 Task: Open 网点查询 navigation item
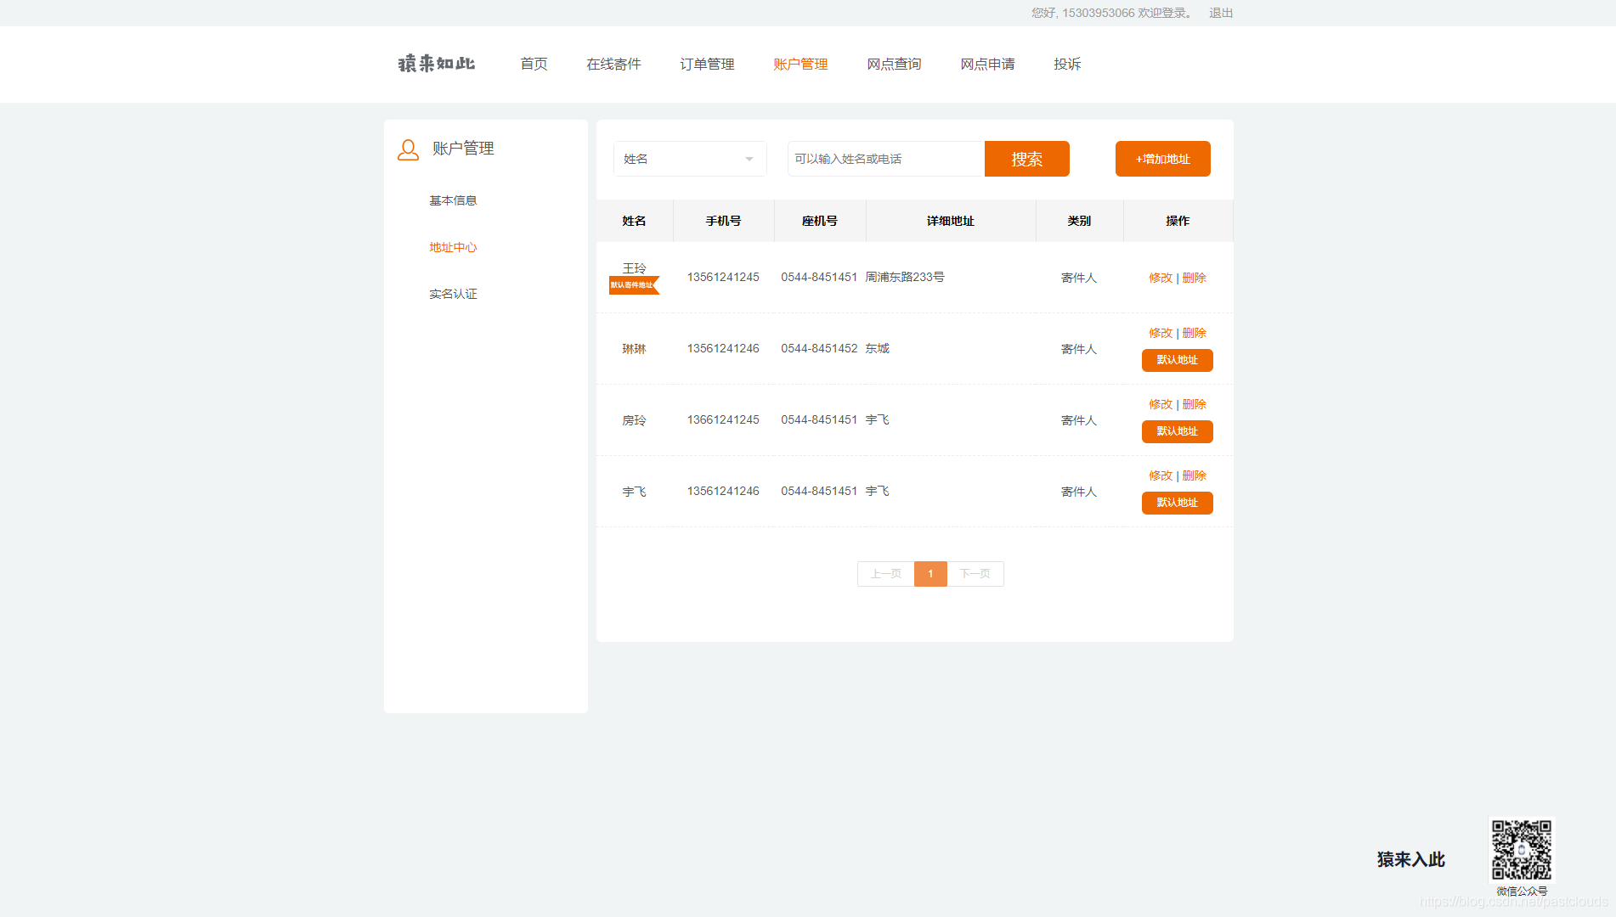coord(894,64)
